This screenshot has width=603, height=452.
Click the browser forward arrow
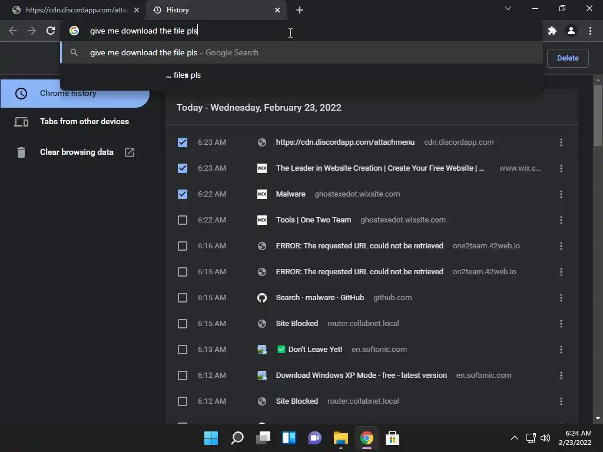[x=32, y=31]
